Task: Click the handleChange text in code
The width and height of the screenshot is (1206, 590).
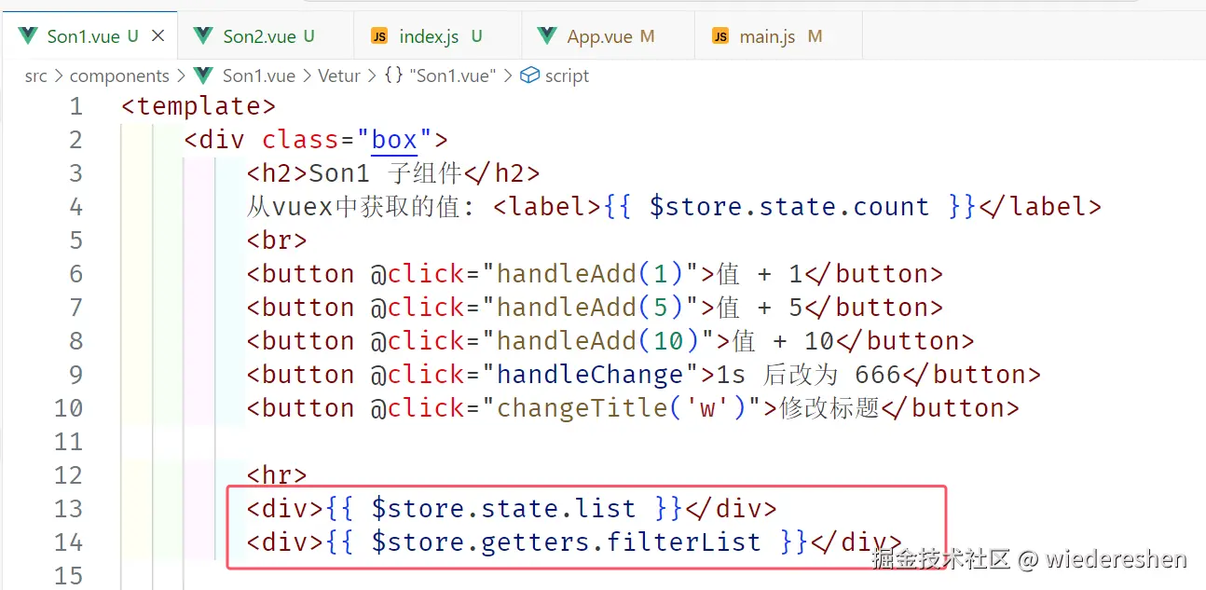Action: (x=591, y=374)
